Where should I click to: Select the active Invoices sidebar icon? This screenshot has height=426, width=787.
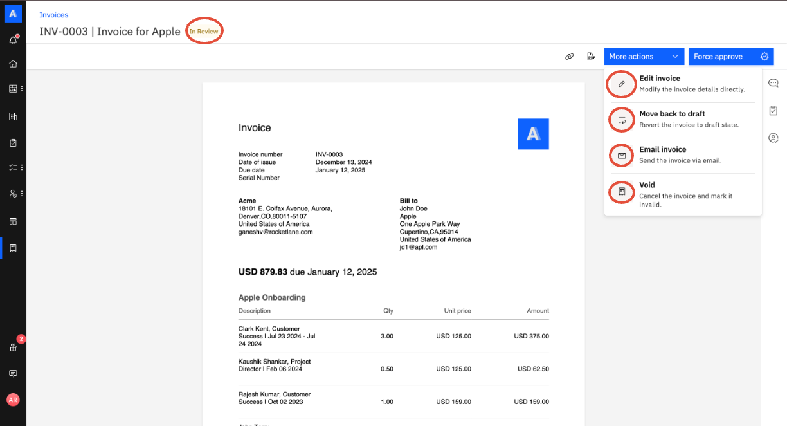tap(13, 248)
